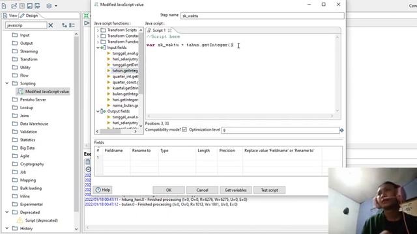Click the Open file toolbar icon
The height and width of the screenshot is (234, 417).
pyautogui.click(x=14, y=6)
